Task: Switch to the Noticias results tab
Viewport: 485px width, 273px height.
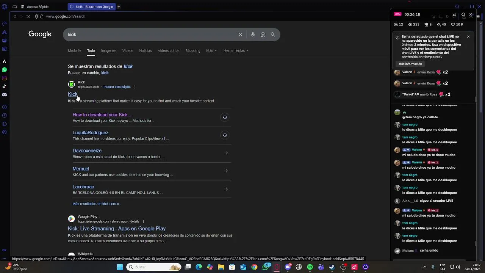Action: point(145,51)
